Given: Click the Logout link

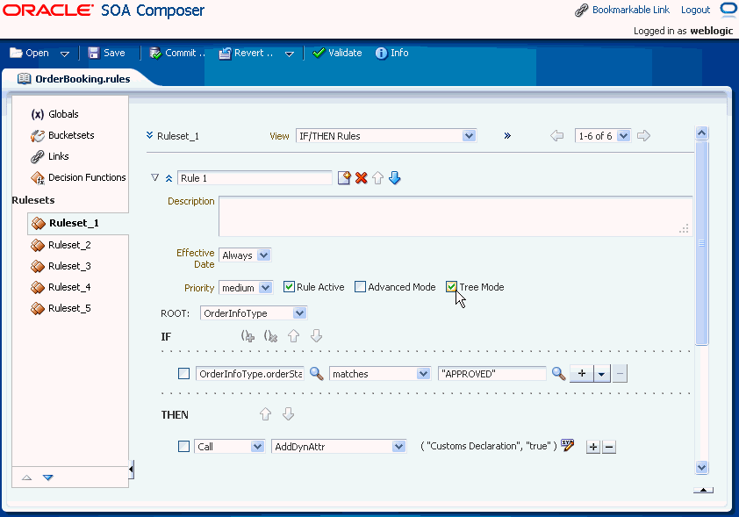Looking at the screenshot, I should click(696, 10).
